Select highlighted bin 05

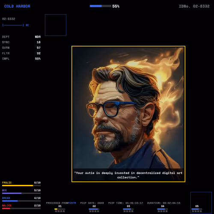(x=201, y=202)
